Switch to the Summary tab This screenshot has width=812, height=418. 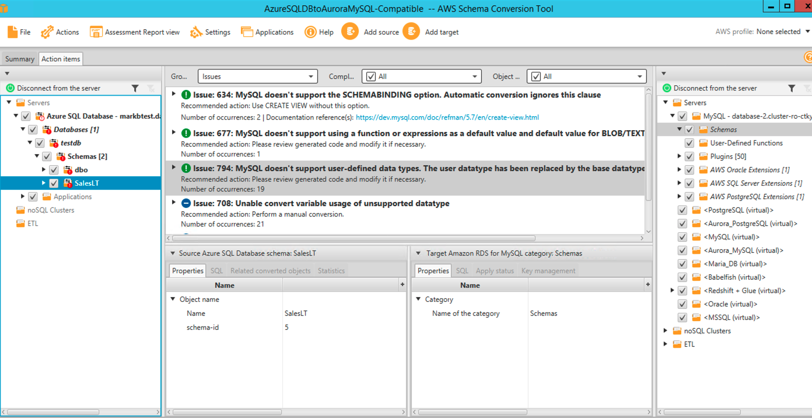[x=19, y=58]
